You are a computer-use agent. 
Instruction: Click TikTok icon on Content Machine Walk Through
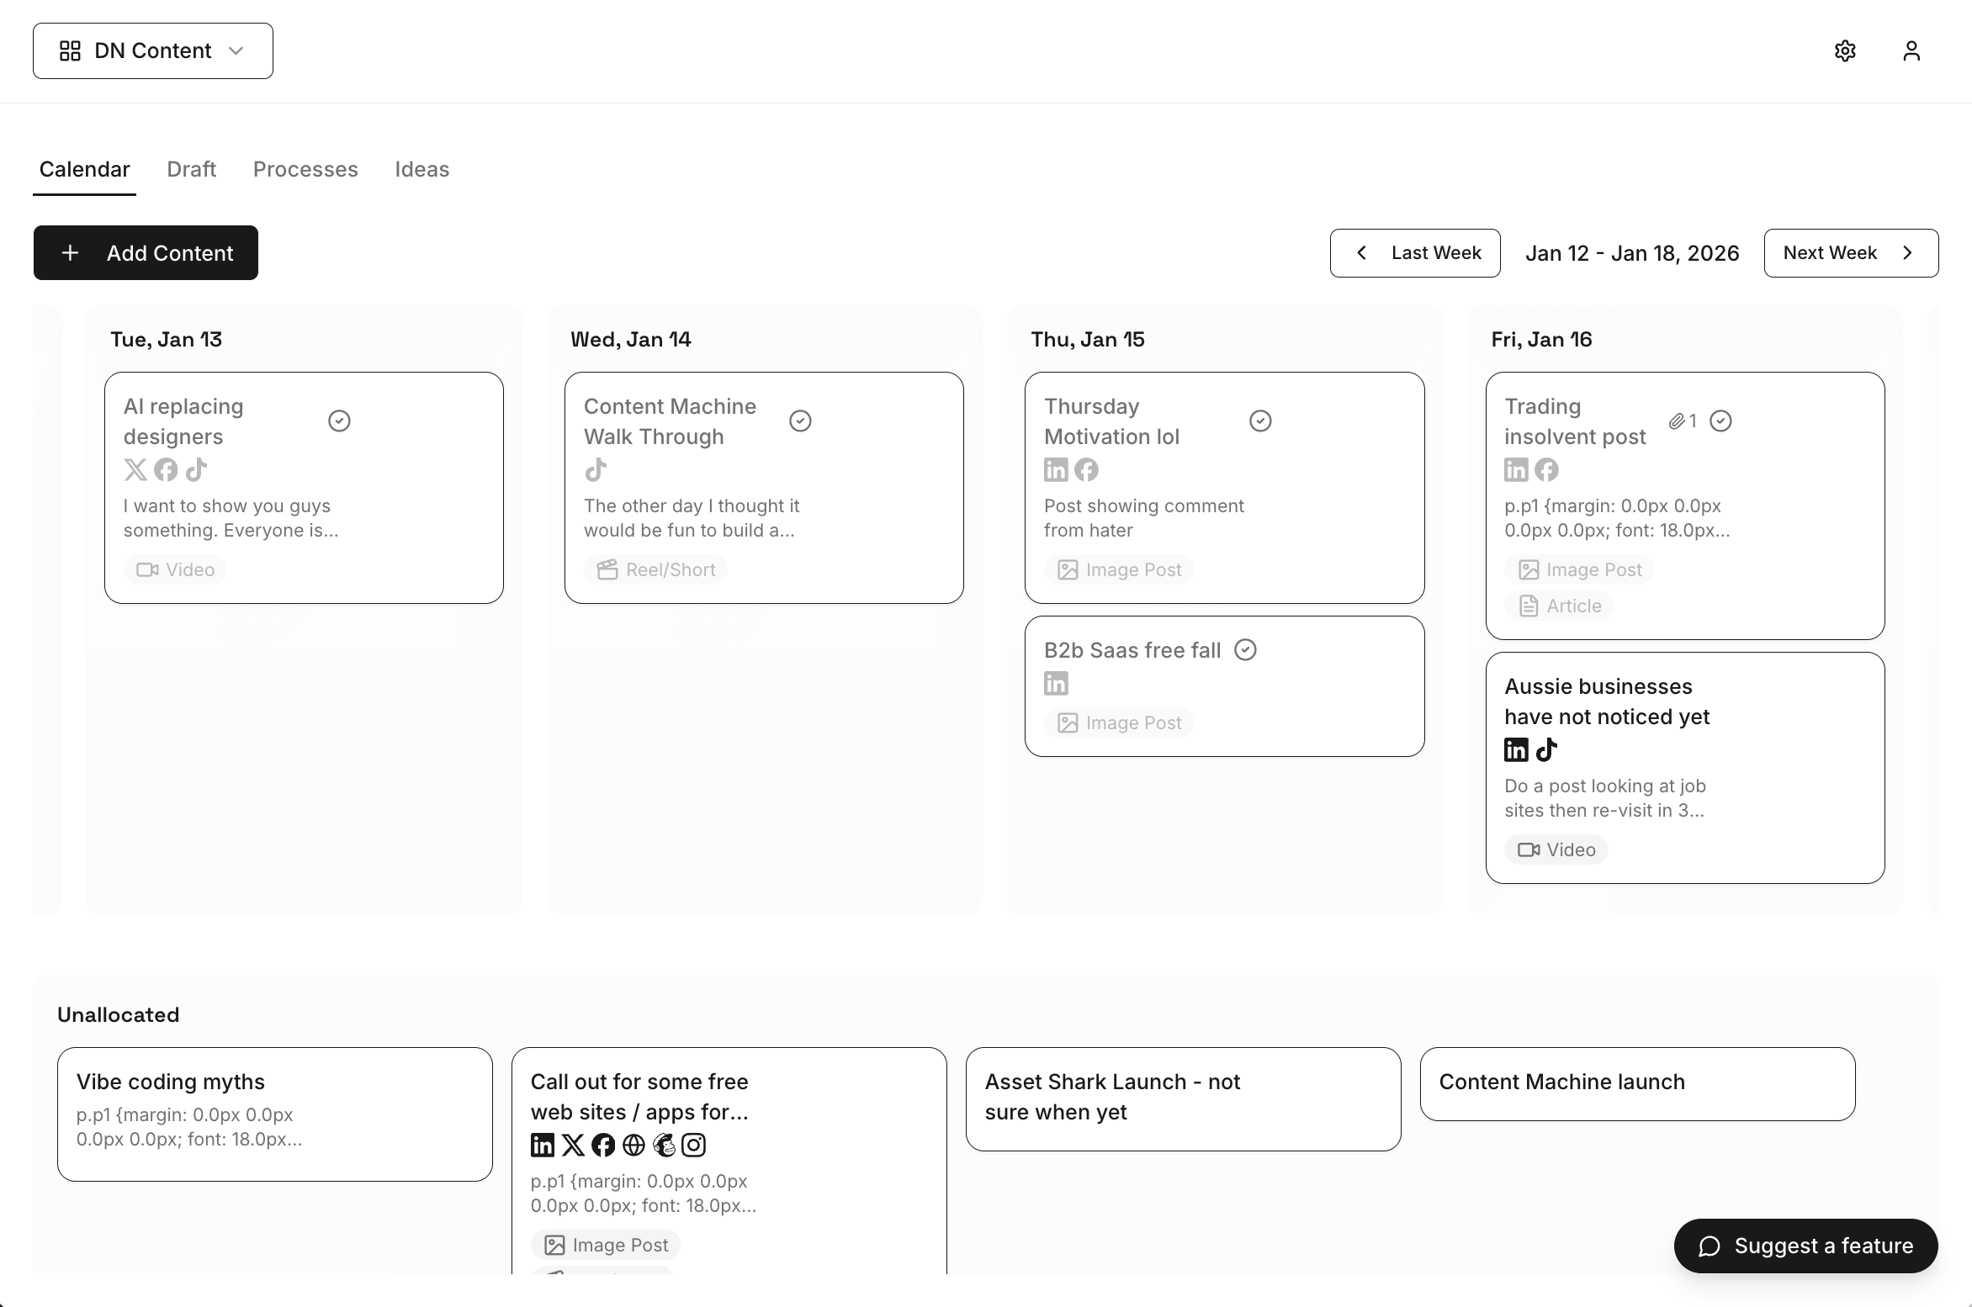(x=596, y=469)
